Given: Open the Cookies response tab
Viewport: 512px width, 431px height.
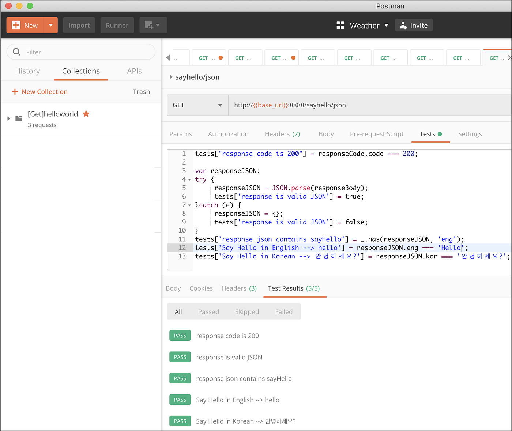Looking at the screenshot, I should coord(201,288).
